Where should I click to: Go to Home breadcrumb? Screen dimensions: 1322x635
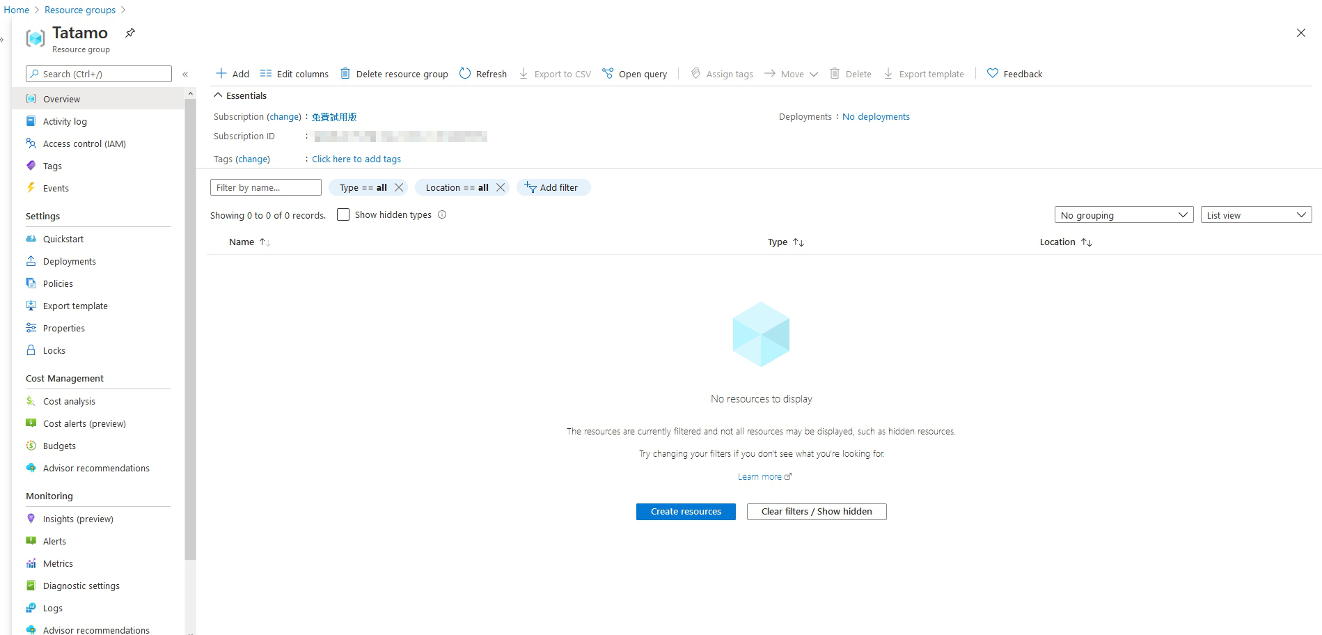click(17, 10)
